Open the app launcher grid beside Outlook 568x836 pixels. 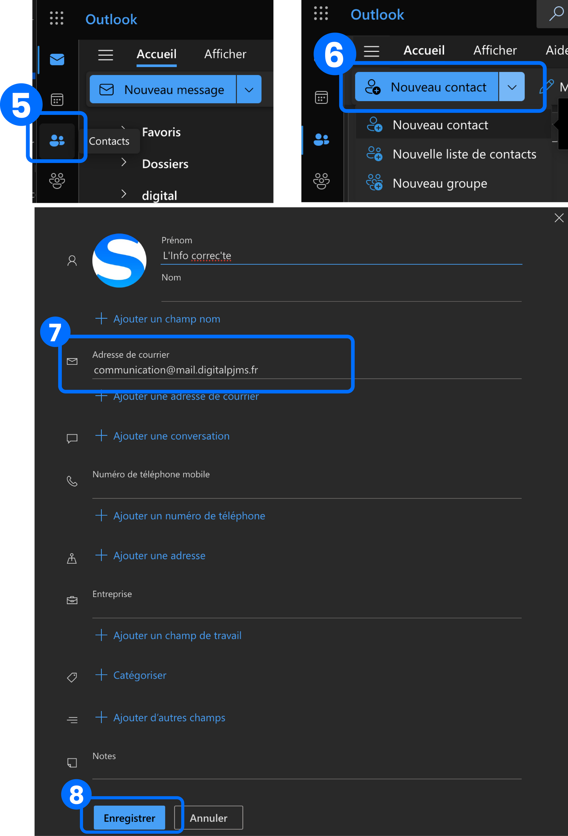click(57, 18)
